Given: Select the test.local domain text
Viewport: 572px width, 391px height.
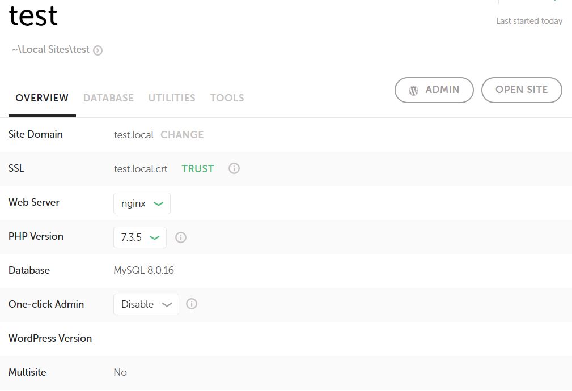Looking at the screenshot, I should coord(134,135).
